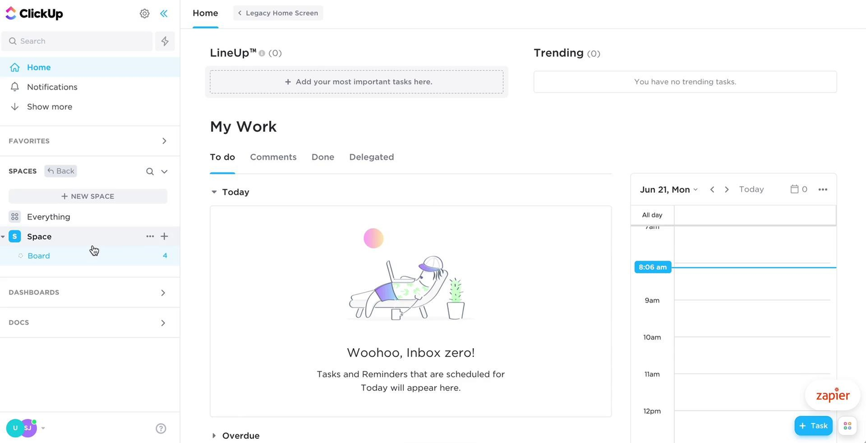
Task: Expand the Dashboards section
Action: (163, 293)
